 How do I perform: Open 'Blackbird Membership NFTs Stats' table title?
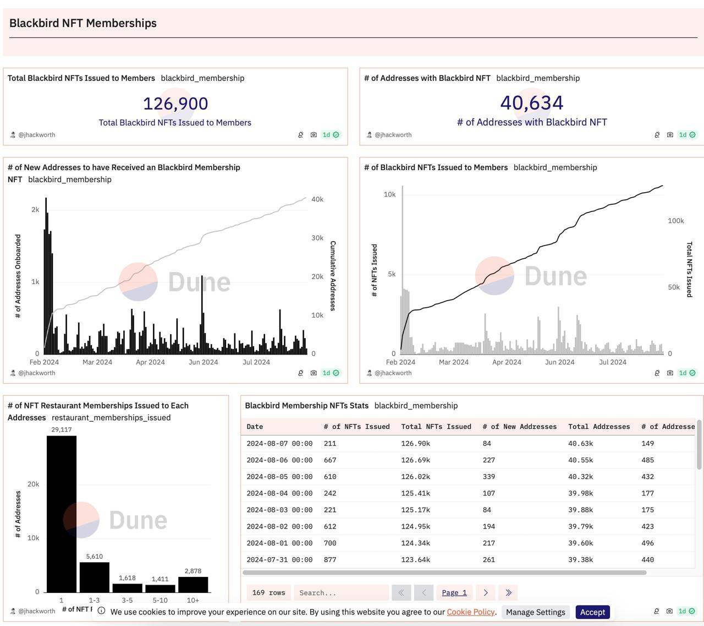(x=307, y=405)
